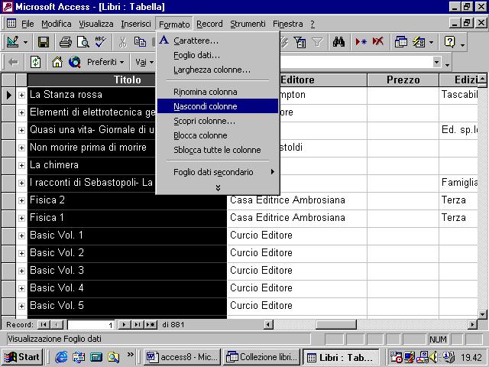Viewport: 489px width, 367px height.
Task: Go to last record button
Action: point(137,324)
